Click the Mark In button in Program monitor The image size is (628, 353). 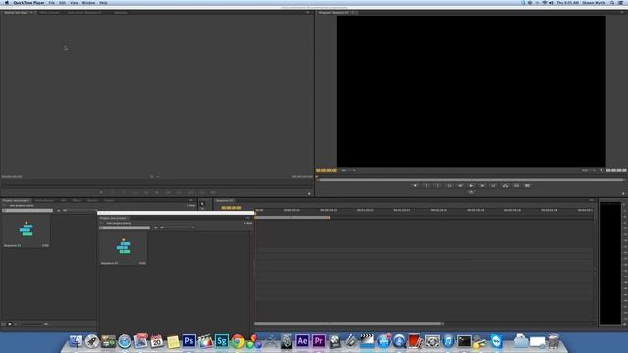[426, 185]
